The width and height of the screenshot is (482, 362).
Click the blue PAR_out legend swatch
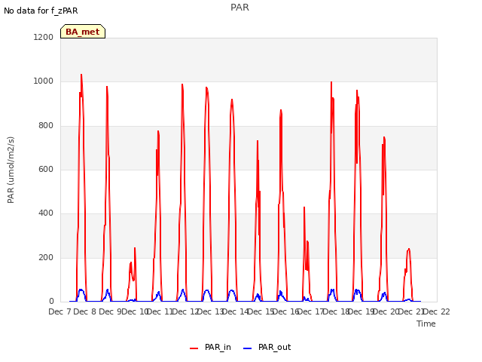(x=248, y=348)
